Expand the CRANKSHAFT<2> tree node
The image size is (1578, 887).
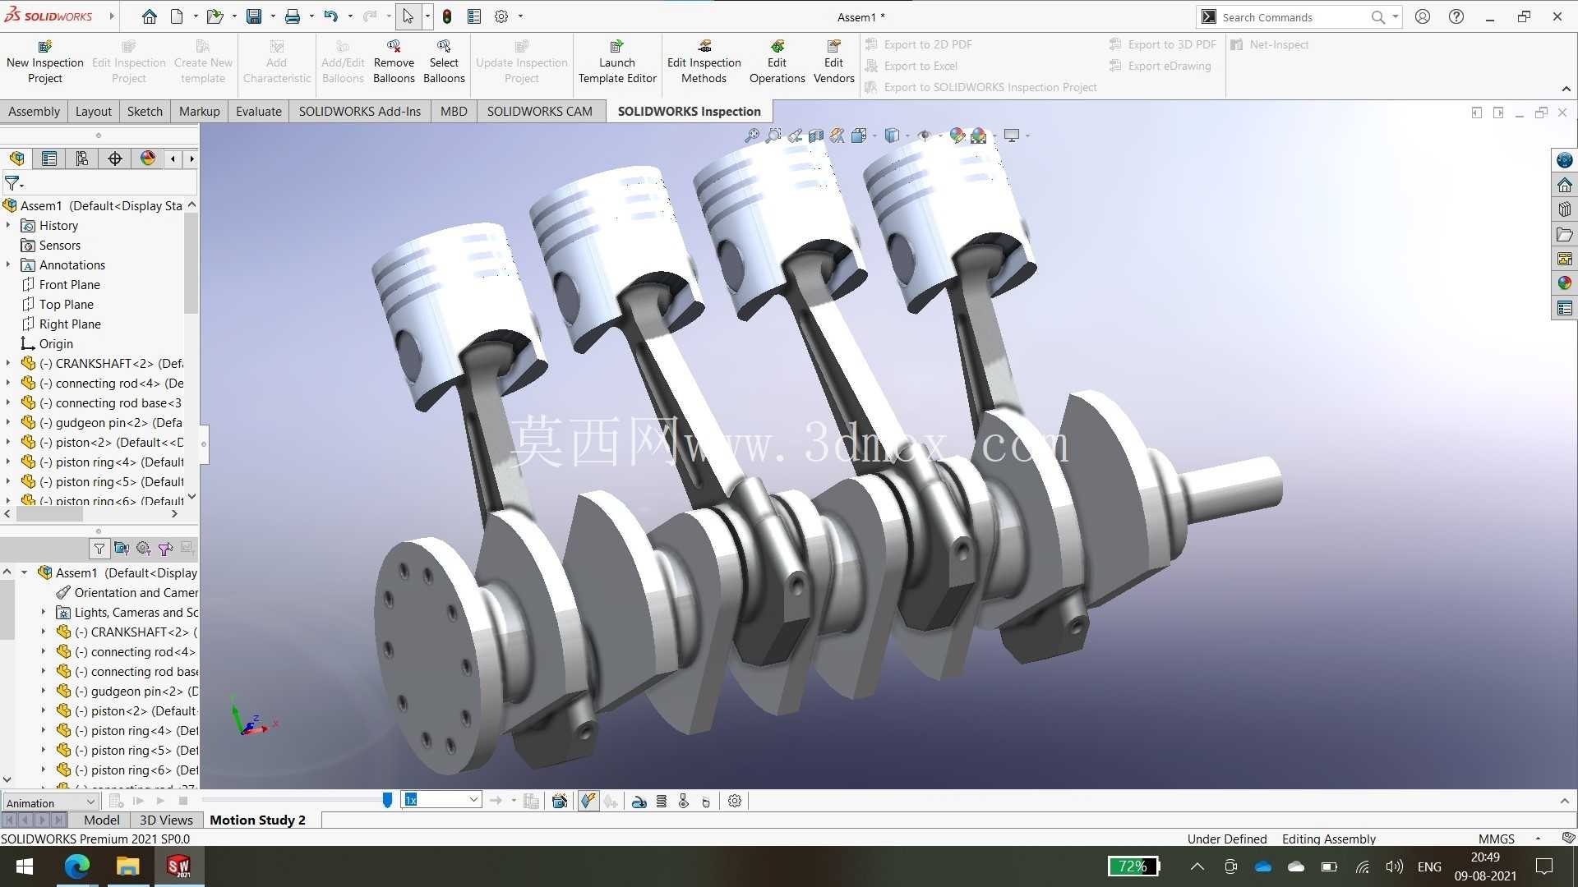[x=8, y=363]
